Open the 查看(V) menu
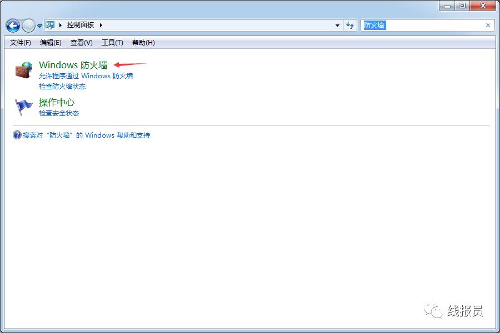 pyautogui.click(x=81, y=43)
